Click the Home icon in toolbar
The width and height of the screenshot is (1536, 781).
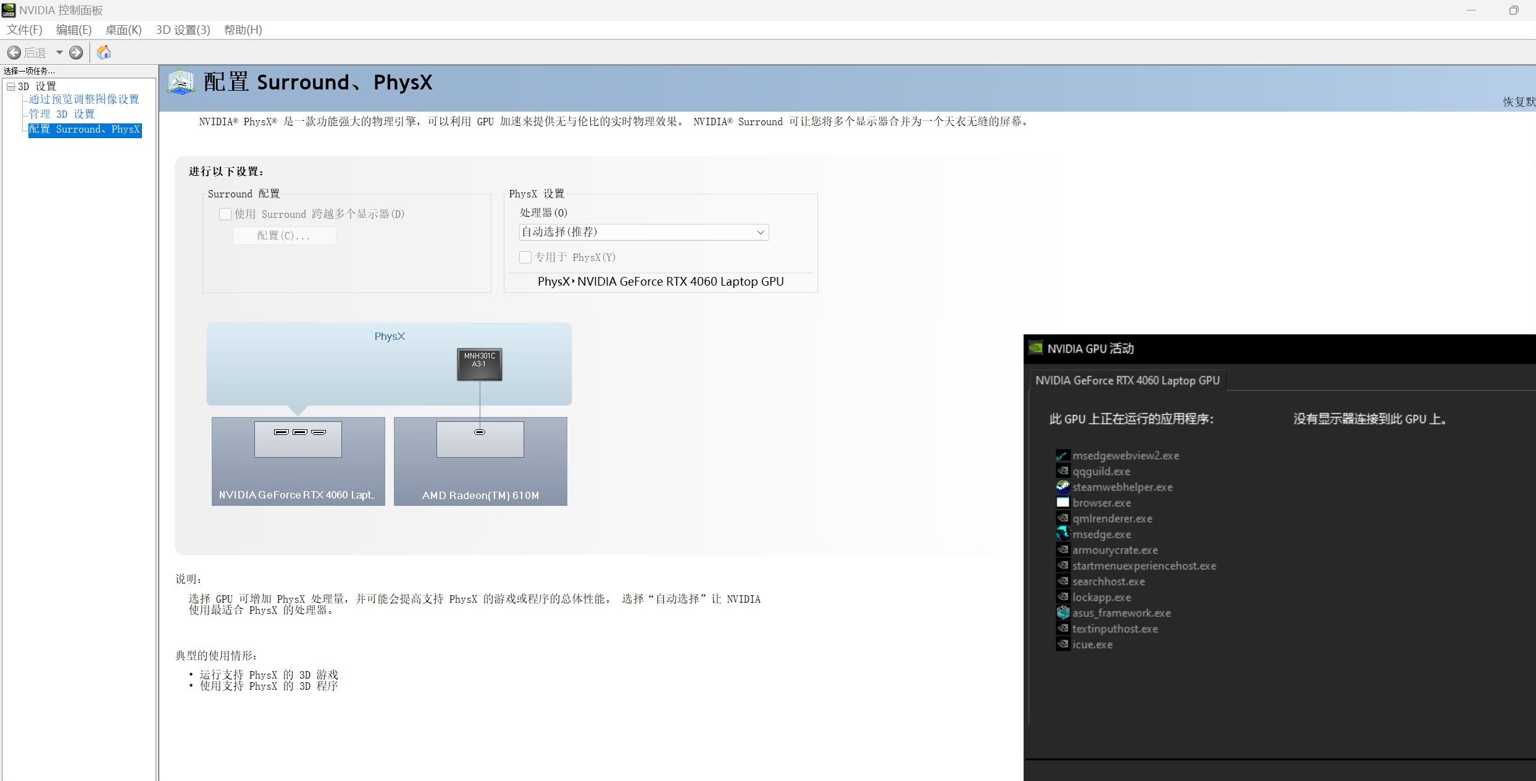[104, 52]
